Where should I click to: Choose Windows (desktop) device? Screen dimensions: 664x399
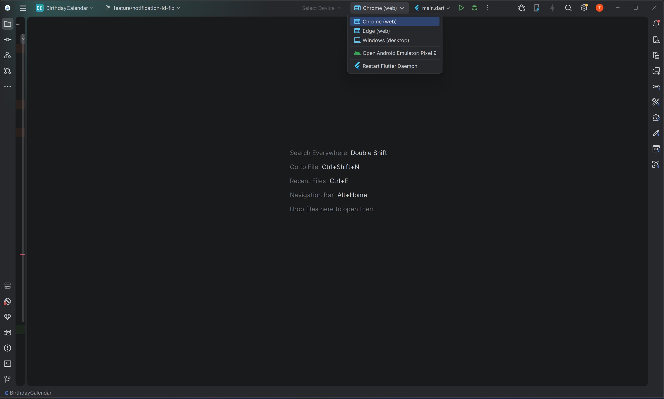point(395,40)
